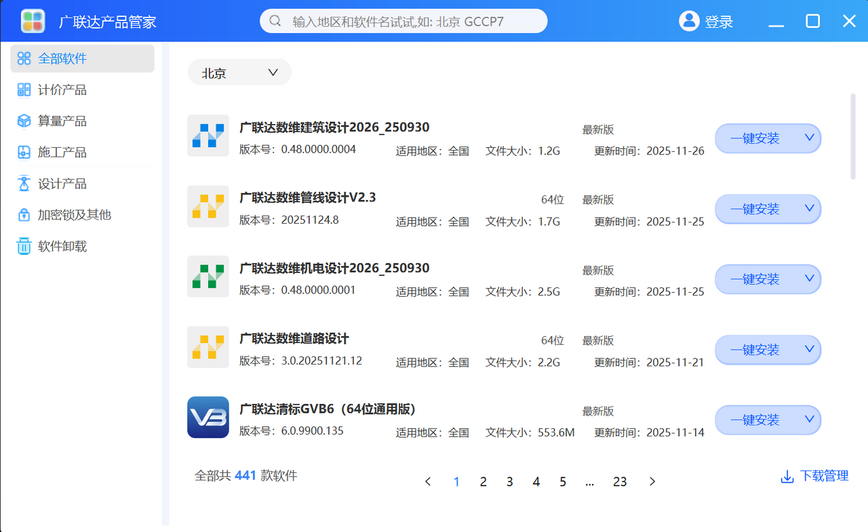The height and width of the screenshot is (532, 868).
Task: Open the 广联达清标GVB6 product thumbnail icon
Action: (x=208, y=417)
